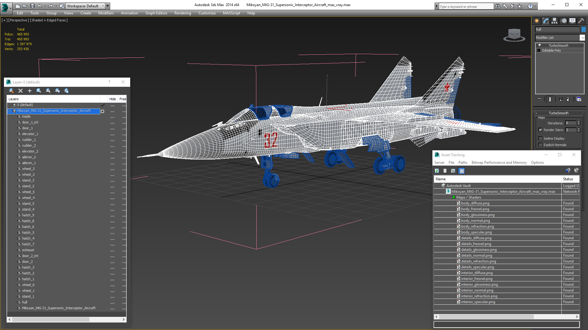Search with the binoculars icon
The height and width of the screenshot is (330, 588).
(497, 6)
